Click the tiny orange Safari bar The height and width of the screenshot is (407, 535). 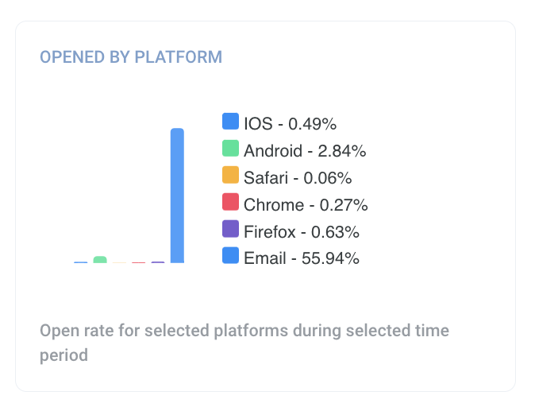[x=119, y=262]
